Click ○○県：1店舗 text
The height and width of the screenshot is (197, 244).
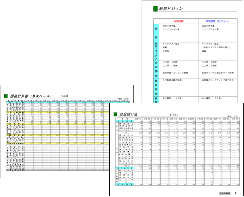[170, 62]
